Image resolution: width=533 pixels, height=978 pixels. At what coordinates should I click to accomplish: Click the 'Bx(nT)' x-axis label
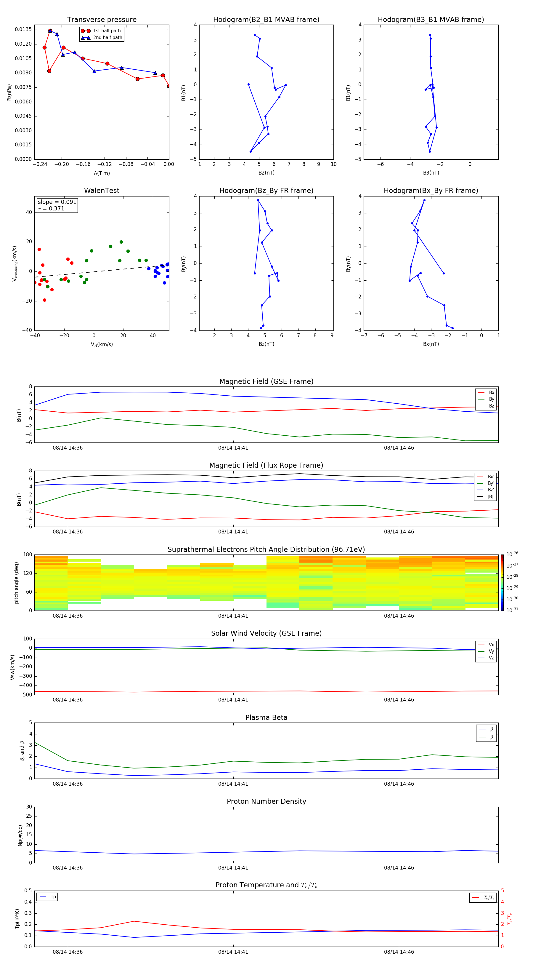coord(431,344)
